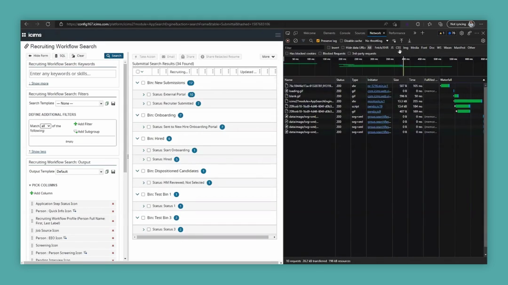Image resolution: width=508 pixels, height=285 pixels.
Task: Remove the Screening Icon column
Action: click(113, 245)
